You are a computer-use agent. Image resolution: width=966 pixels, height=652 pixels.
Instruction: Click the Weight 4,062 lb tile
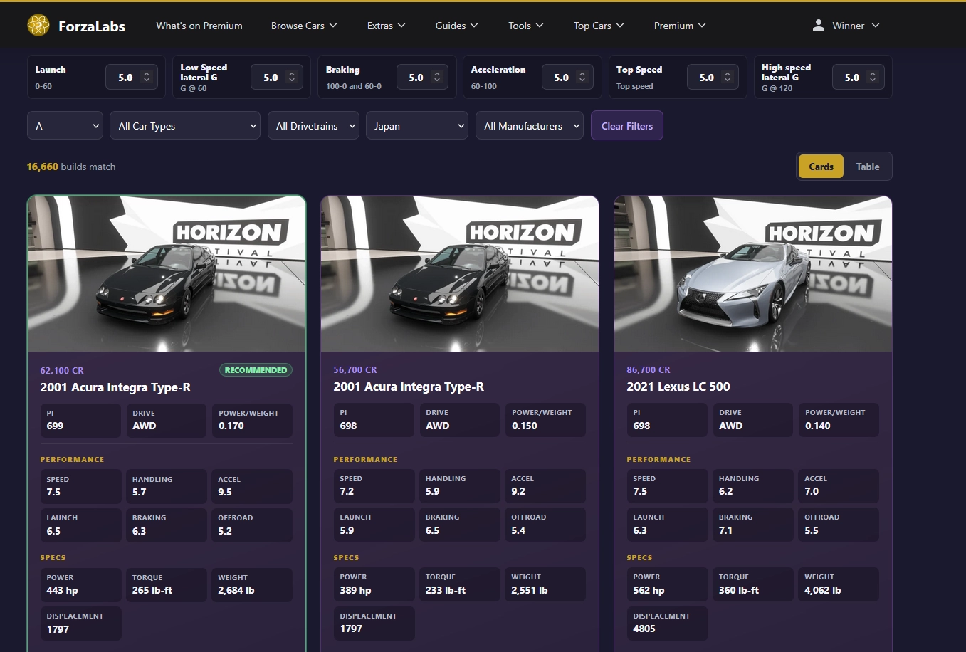click(839, 584)
